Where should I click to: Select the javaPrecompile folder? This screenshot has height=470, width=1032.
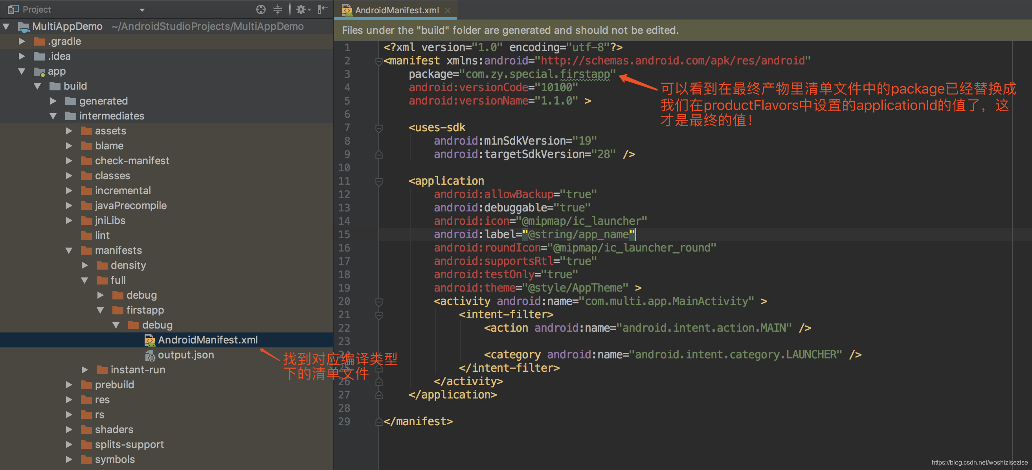(x=130, y=206)
